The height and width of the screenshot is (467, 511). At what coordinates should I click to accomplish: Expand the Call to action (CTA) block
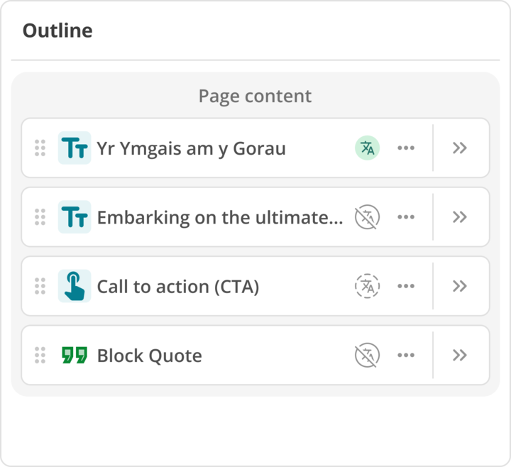click(460, 286)
